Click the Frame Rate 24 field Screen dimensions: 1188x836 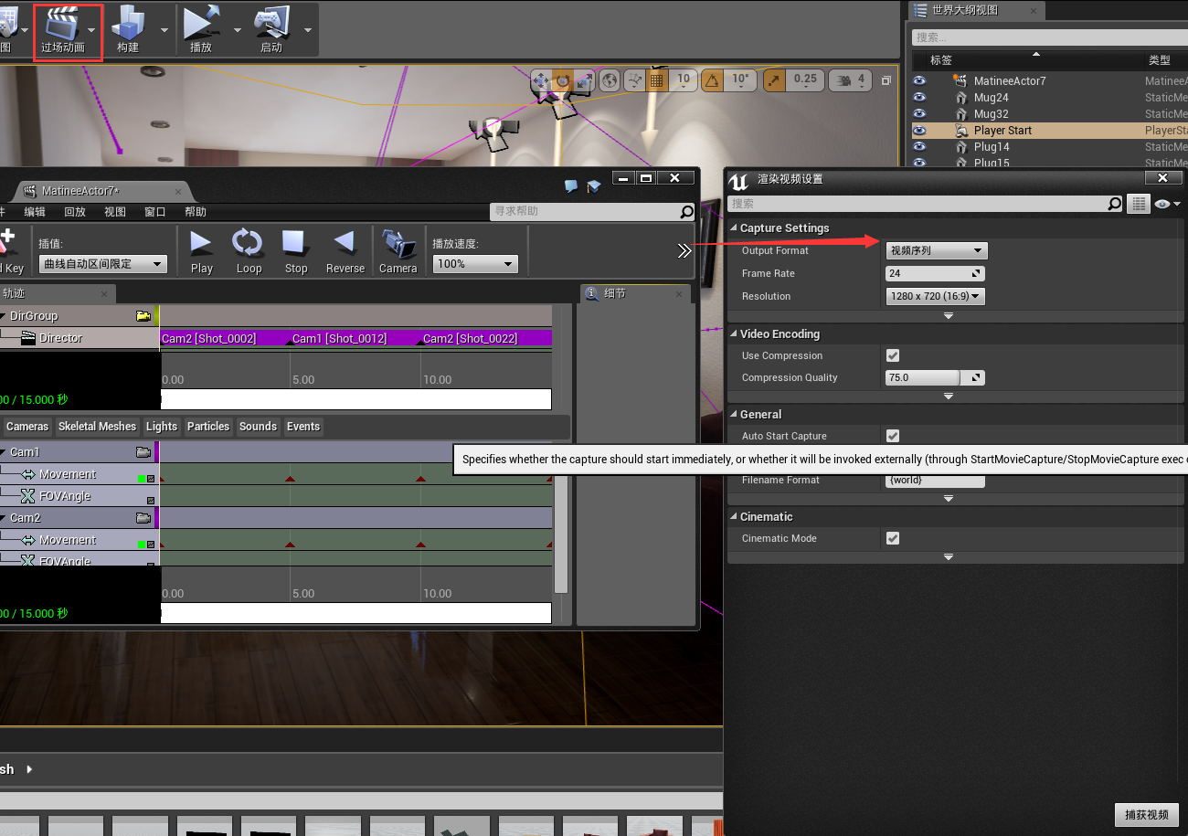935,273
